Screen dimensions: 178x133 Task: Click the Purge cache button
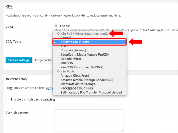tap(43, 60)
